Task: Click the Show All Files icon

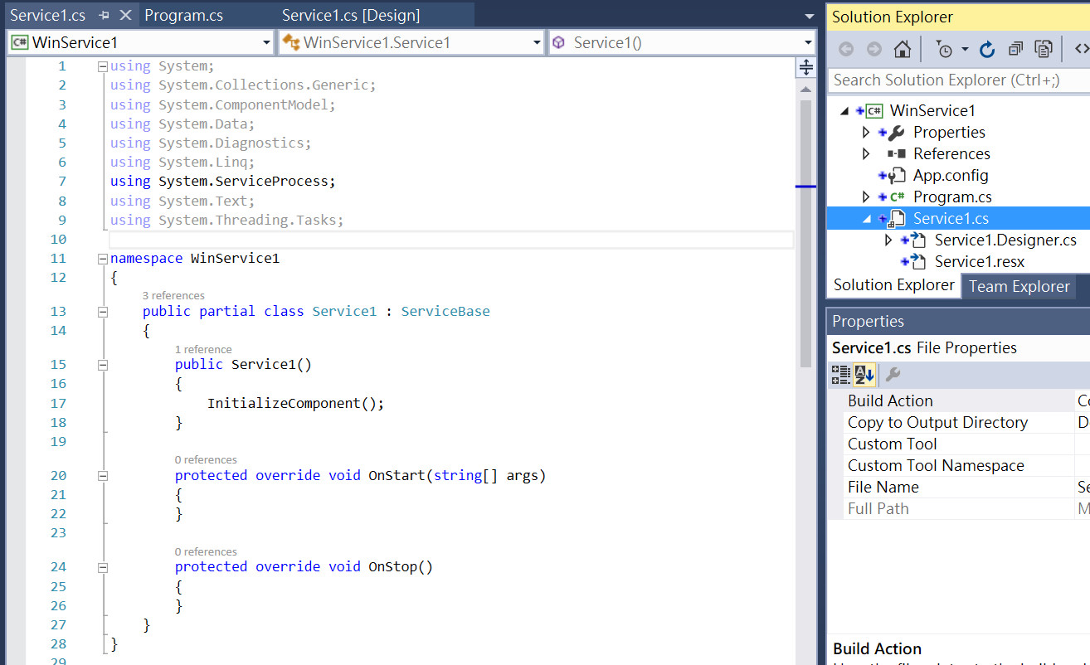Action: coord(1044,50)
